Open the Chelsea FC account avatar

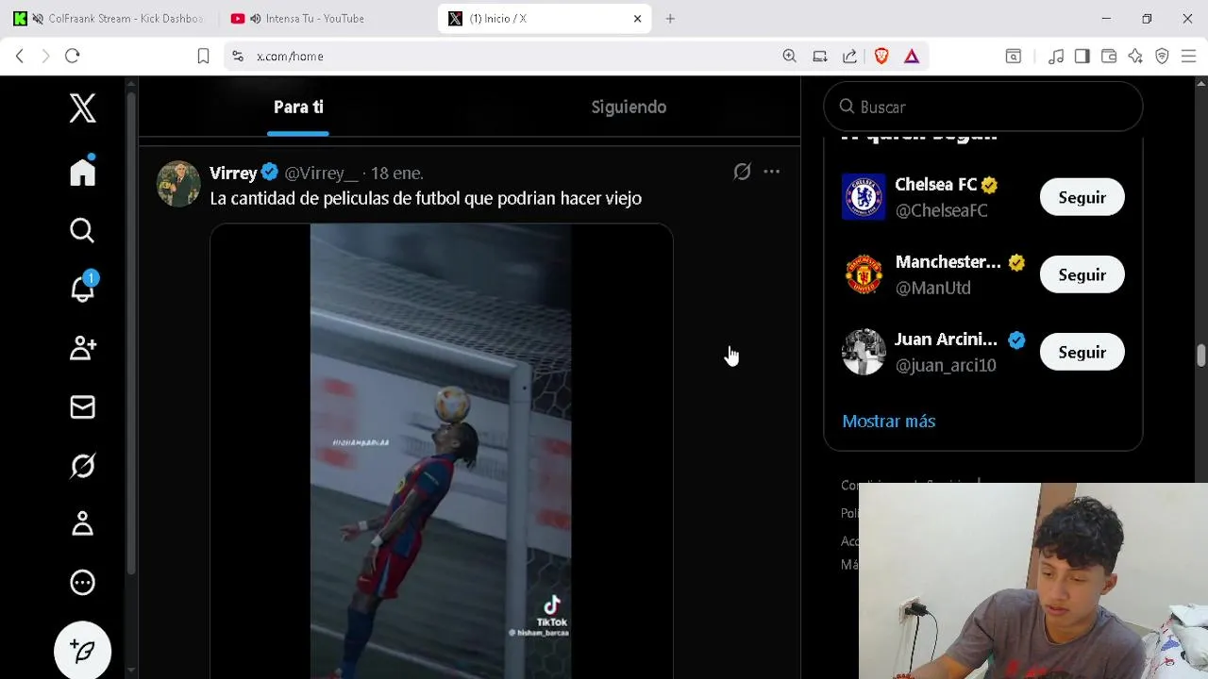pyautogui.click(x=864, y=197)
